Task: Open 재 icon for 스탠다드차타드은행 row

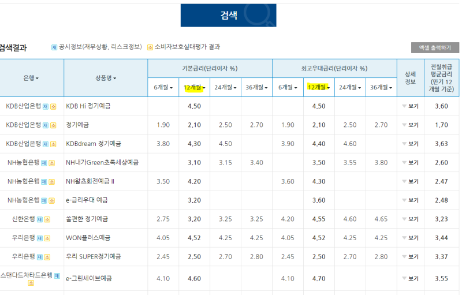Action: 57,276
